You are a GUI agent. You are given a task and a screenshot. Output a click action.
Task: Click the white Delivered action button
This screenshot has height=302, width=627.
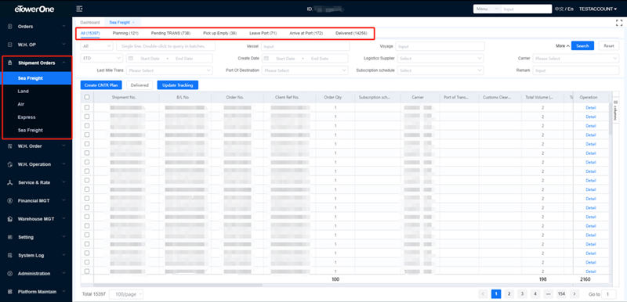pos(140,85)
